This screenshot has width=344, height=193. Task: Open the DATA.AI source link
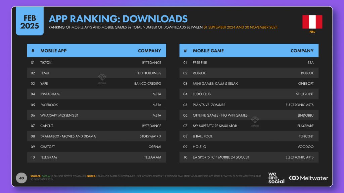(46, 176)
